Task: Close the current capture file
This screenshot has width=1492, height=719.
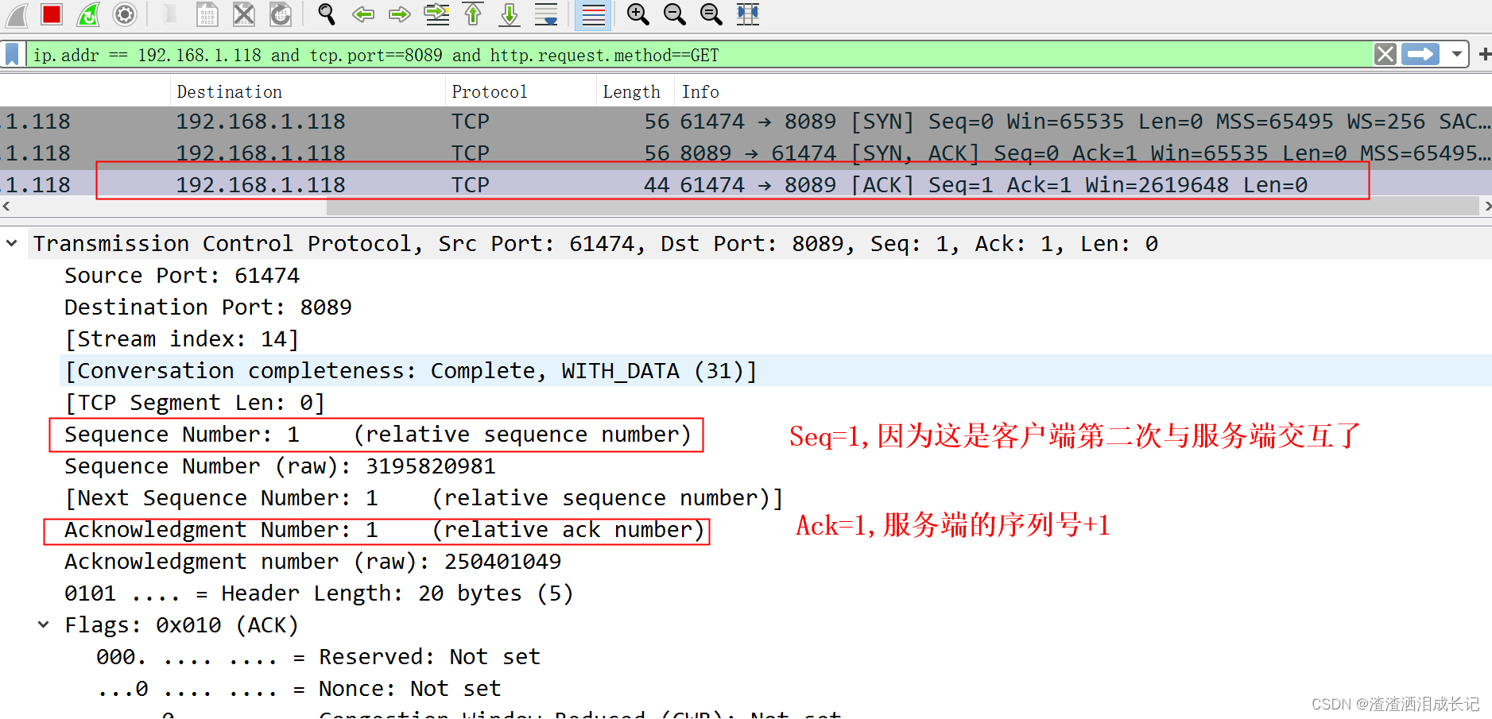Action: 244,14
